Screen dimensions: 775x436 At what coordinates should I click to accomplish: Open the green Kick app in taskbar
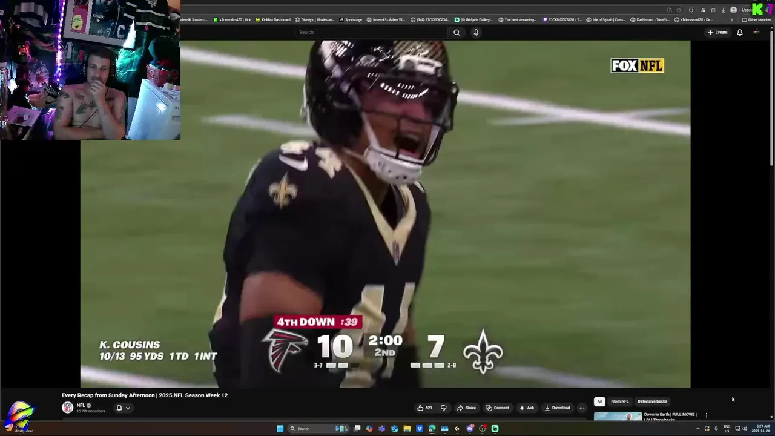pos(495,429)
